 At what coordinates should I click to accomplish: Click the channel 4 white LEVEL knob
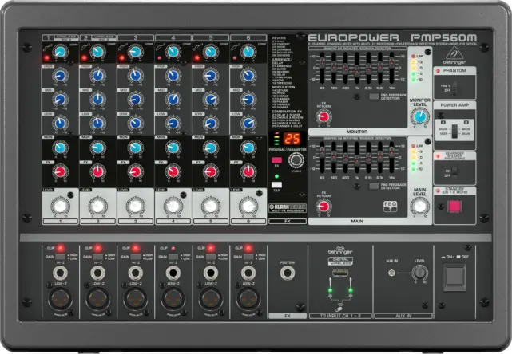click(x=173, y=206)
